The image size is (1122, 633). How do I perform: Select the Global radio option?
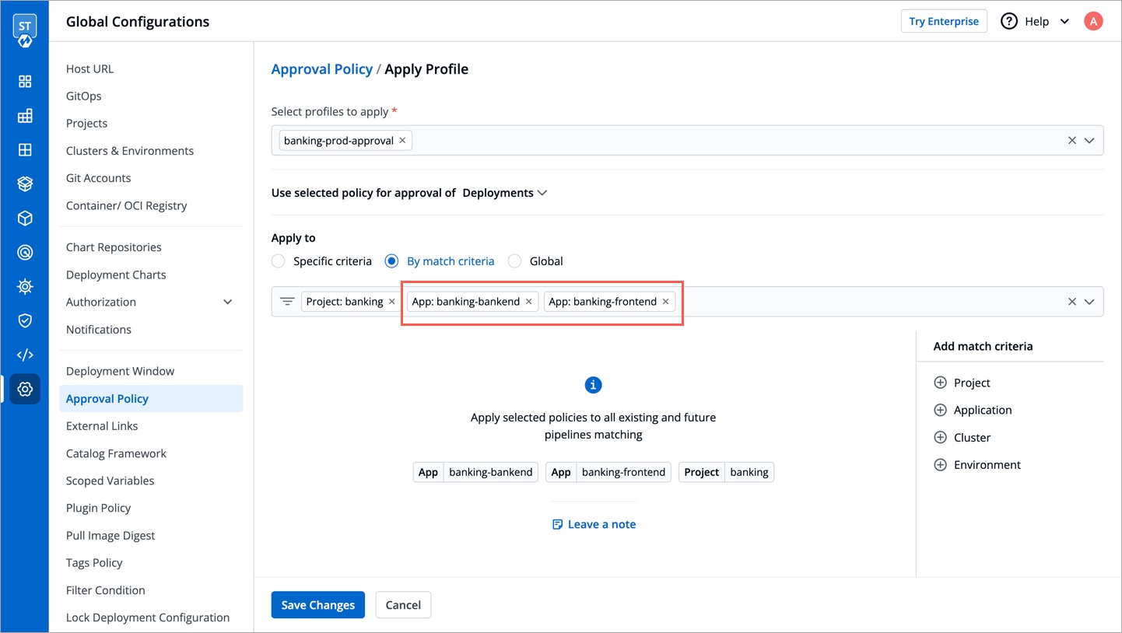tap(514, 261)
